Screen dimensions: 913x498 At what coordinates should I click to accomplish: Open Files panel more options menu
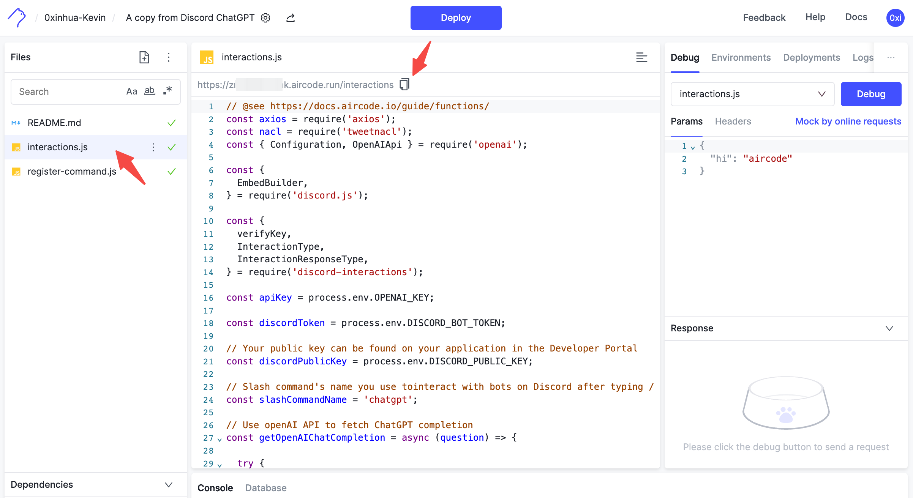tap(169, 57)
